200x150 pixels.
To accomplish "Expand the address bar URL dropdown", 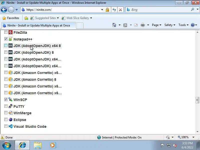I will [102, 10].
